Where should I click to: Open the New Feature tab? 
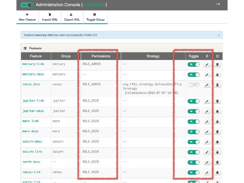27,17
